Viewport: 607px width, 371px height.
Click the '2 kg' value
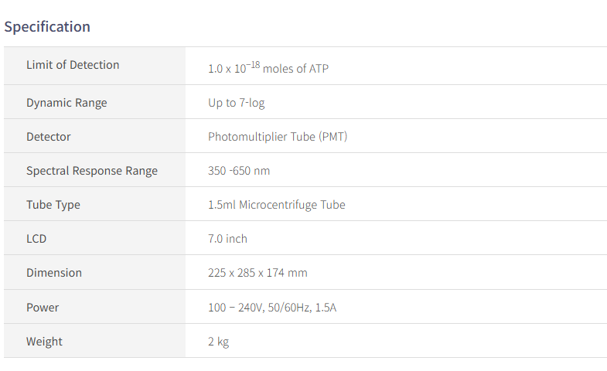(219, 342)
